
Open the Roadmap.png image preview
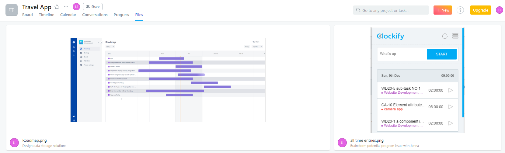[x=168, y=80]
